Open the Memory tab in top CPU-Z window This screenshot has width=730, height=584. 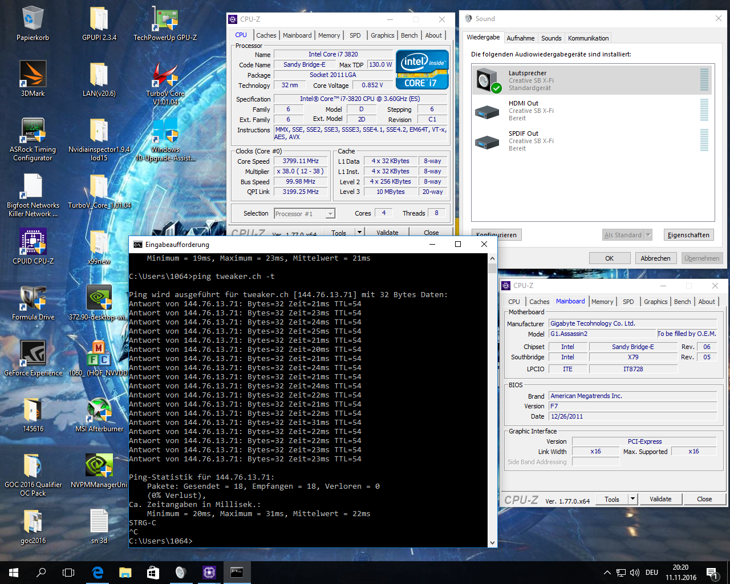click(328, 35)
